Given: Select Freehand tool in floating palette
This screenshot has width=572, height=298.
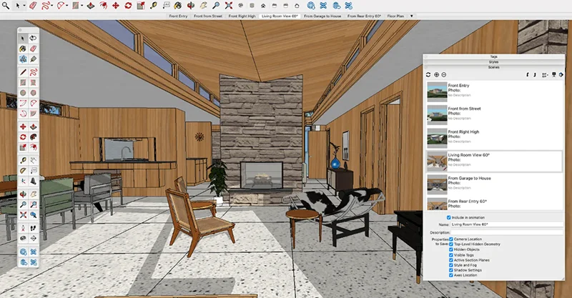Looking at the screenshot, I should tap(33, 72).
